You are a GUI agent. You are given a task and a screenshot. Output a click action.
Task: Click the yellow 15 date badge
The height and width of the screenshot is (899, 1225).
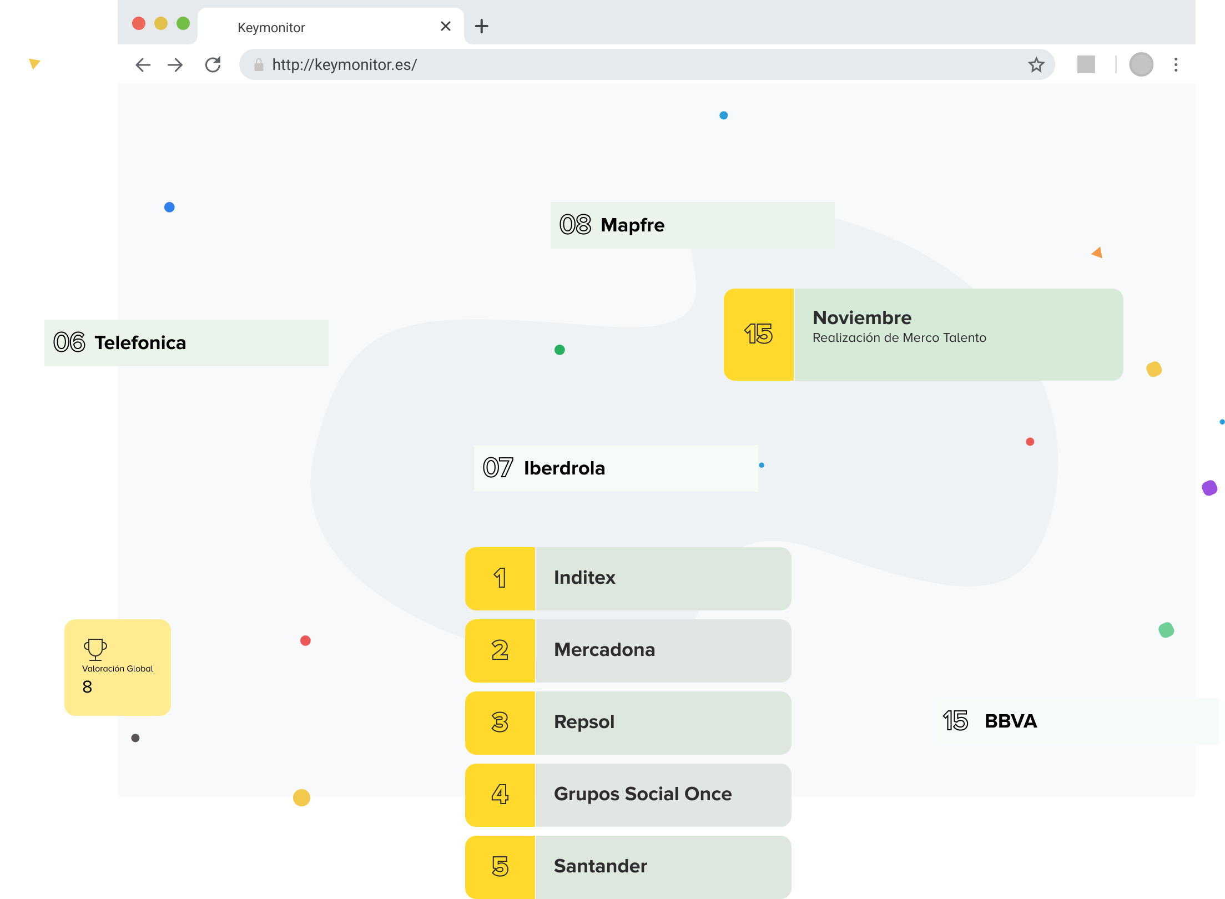(759, 334)
